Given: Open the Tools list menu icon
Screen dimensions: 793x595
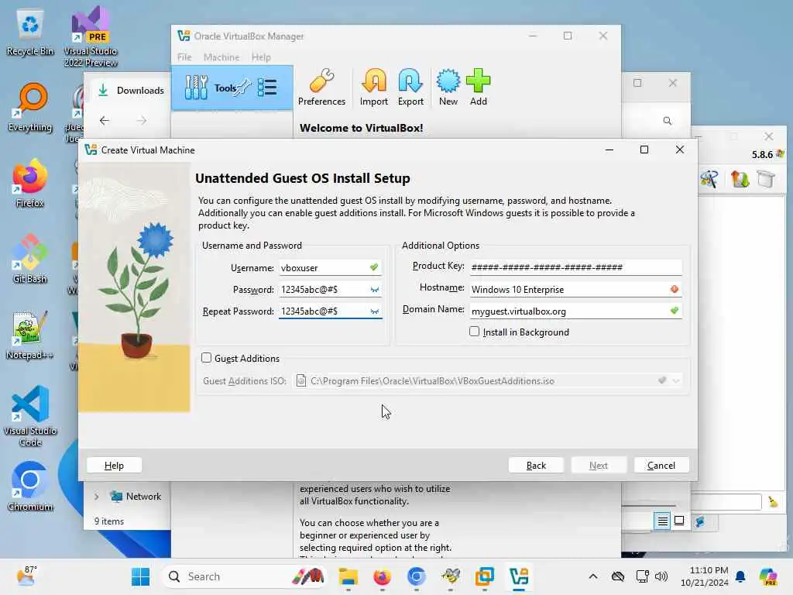Looking at the screenshot, I should pyautogui.click(x=267, y=88).
